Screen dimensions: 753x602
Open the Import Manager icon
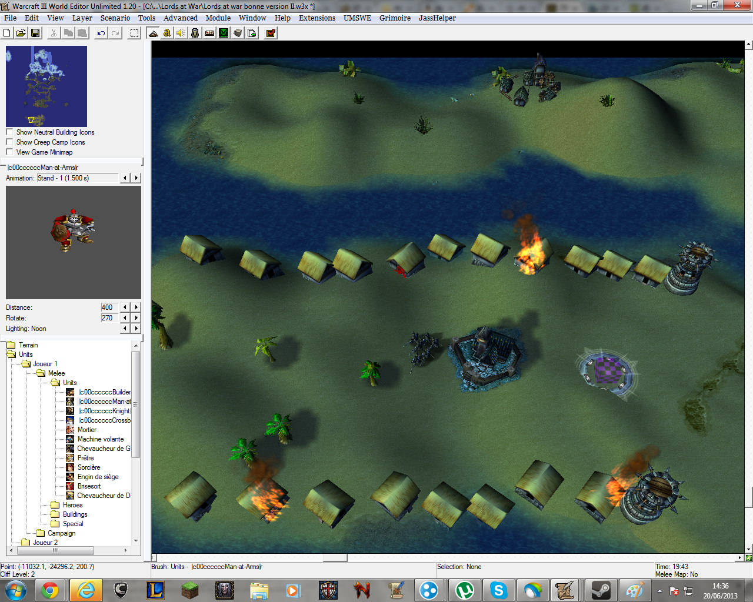(252, 33)
